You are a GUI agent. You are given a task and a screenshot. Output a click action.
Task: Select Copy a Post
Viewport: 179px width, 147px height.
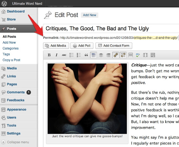[x=11, y=60]
